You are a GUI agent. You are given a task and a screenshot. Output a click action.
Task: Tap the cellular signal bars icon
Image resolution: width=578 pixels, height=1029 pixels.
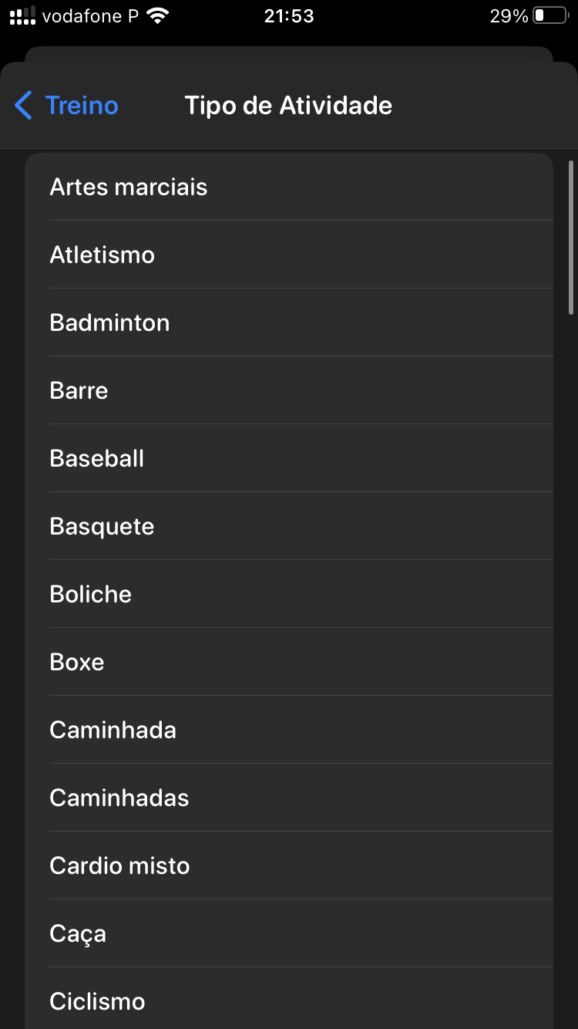click(x=22, y=15)
